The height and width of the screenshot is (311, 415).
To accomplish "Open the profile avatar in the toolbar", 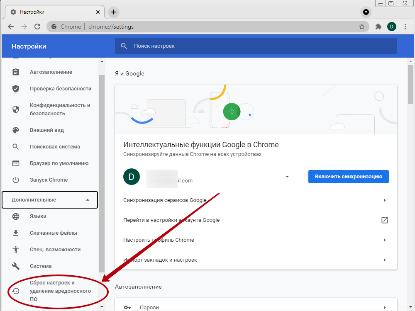I will [391, 27].
